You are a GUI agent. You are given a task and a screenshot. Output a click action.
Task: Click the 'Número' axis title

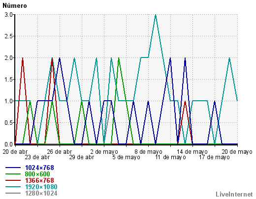coord(15,6)
